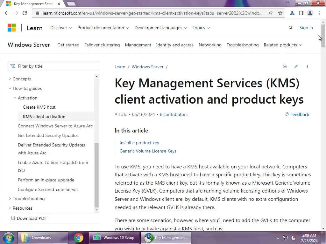Open the Chrome side panel icon
This screenshot has height=244, width=326.
(x=301, y=13)
